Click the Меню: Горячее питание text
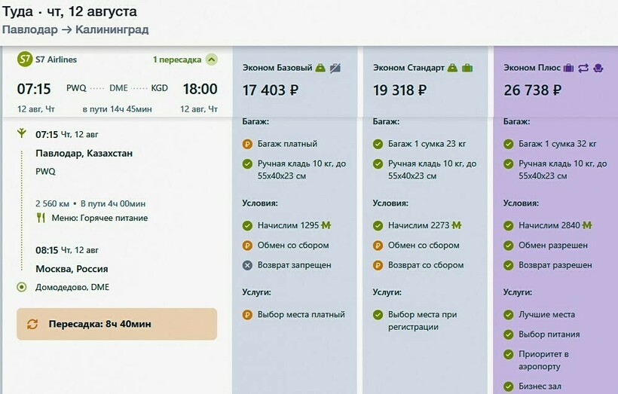 coord(99,218)
